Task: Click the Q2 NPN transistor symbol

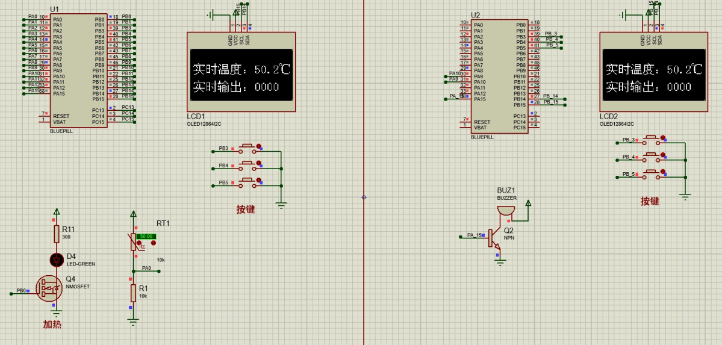Action: (x=494, y=238)
